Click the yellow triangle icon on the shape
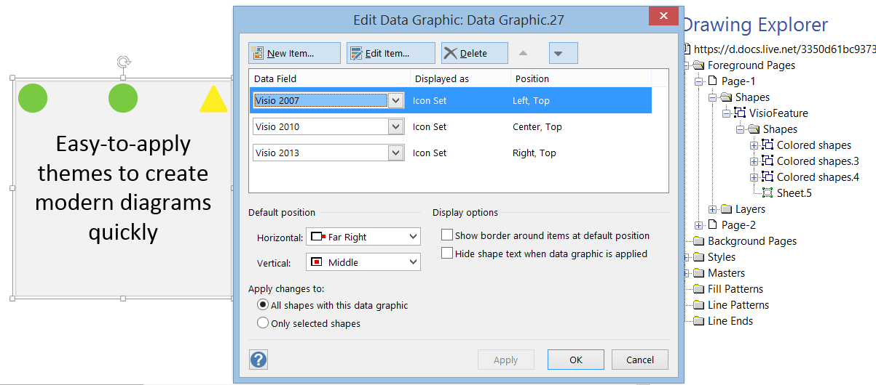The width and height of the screenshot is (876, 385). (x=213, y=100)
